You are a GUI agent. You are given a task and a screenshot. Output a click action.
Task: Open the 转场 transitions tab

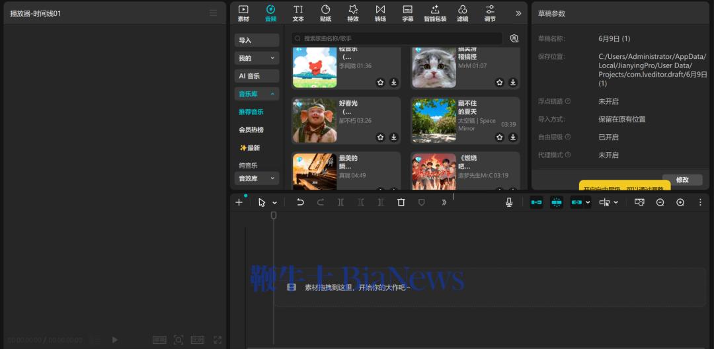coord(380,13)
